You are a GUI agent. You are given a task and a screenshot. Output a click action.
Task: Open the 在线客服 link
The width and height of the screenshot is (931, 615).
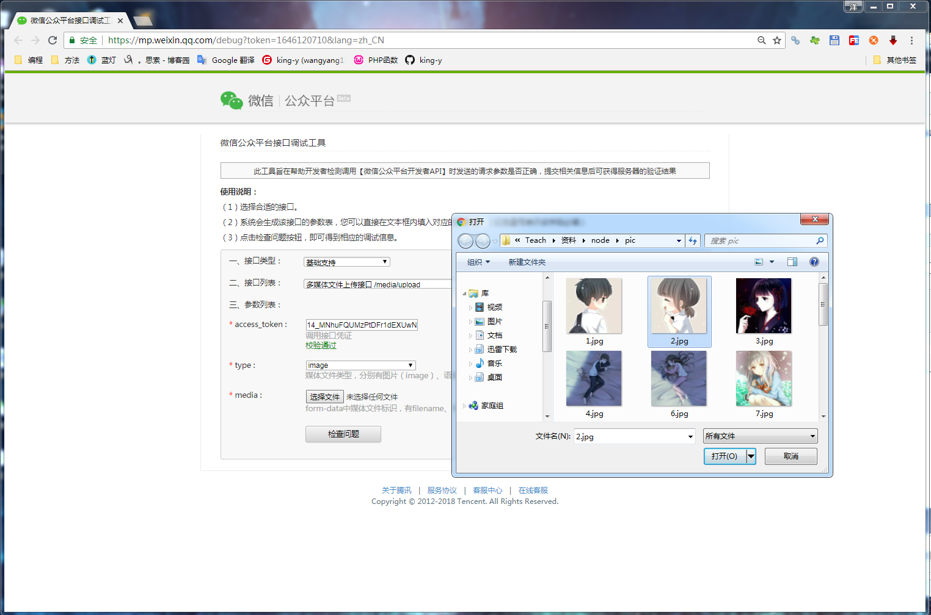533,491
